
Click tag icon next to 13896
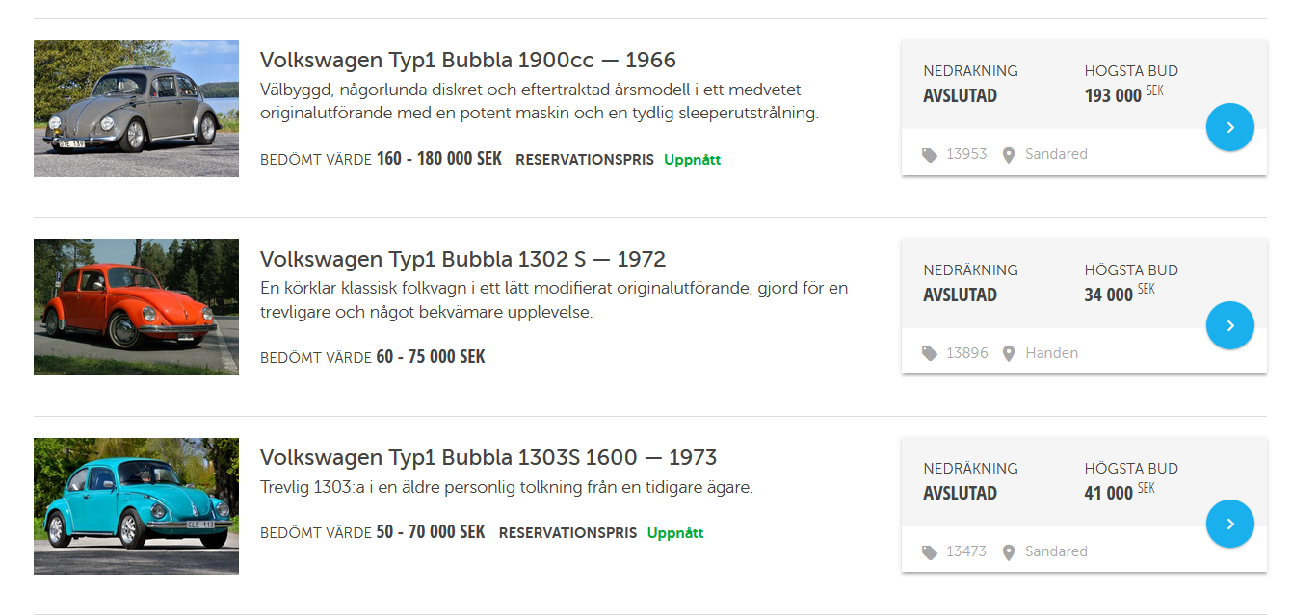(x=930, y=353)
